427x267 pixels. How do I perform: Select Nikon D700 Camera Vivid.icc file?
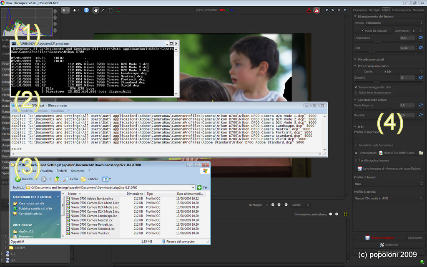click(90, 233)
